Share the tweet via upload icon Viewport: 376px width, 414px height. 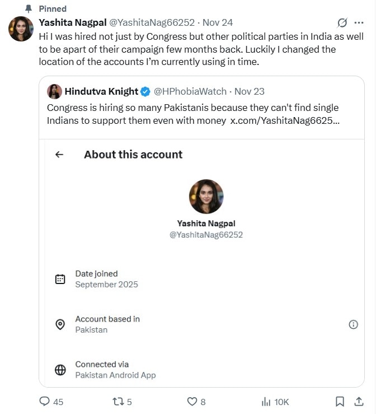point(358,401)
